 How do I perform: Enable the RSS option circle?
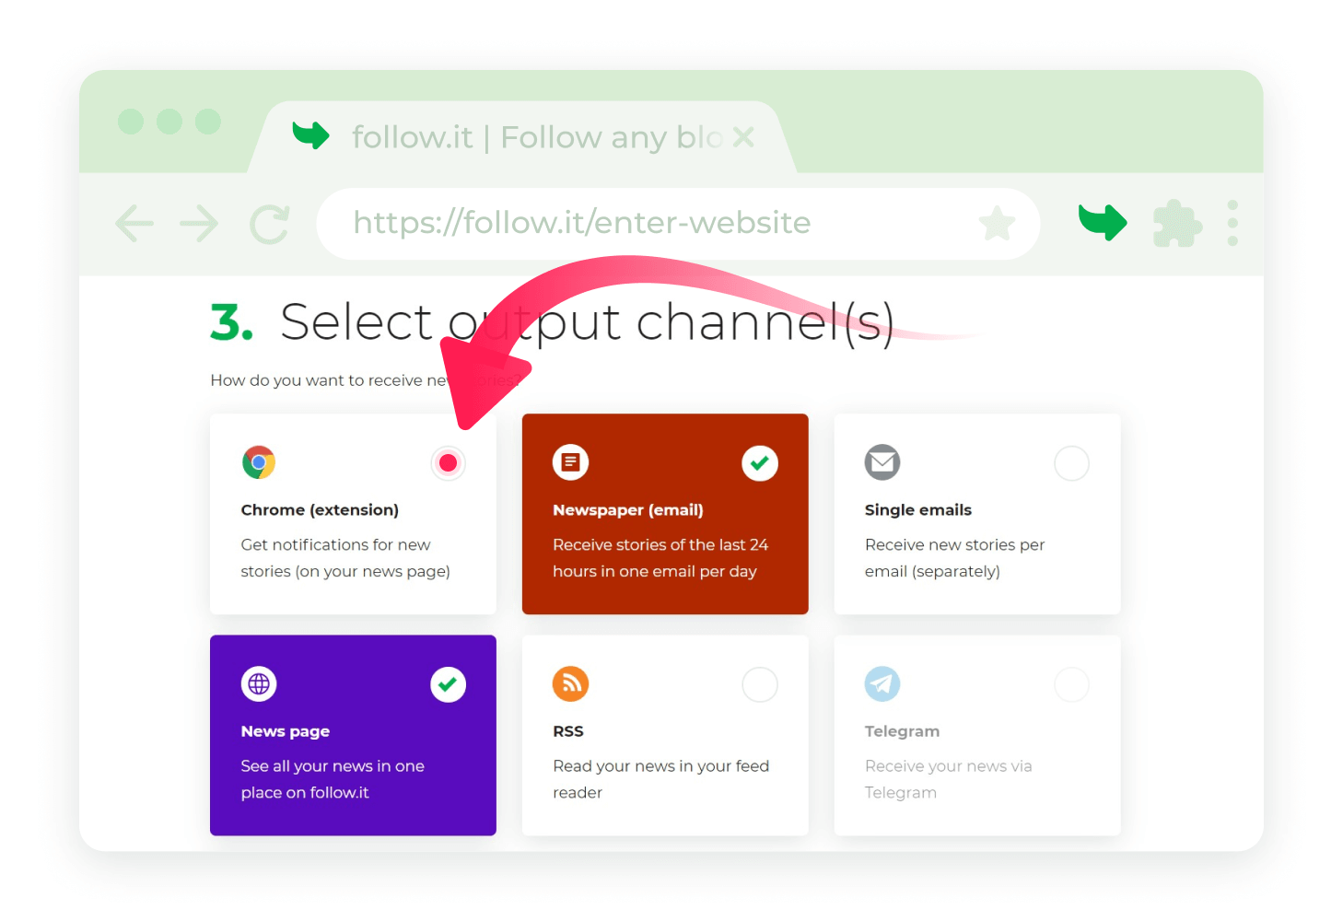(x=760, y=684)
